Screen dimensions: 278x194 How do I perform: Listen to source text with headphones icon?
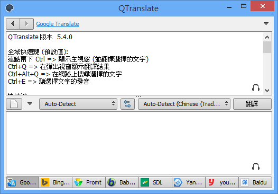[x=256, y=87]
